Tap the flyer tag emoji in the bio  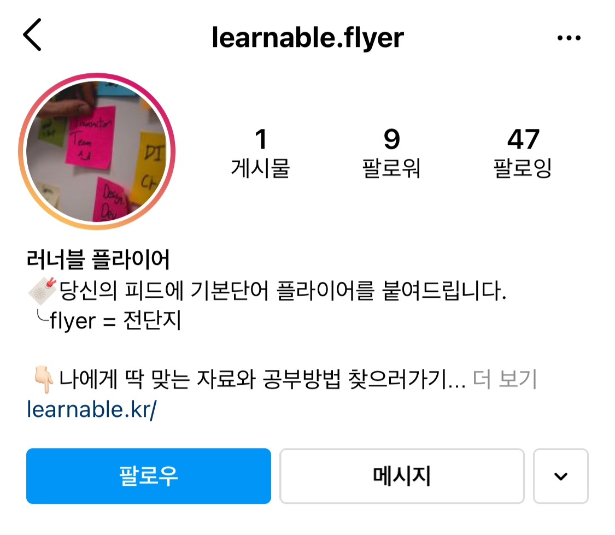[42, 291]
